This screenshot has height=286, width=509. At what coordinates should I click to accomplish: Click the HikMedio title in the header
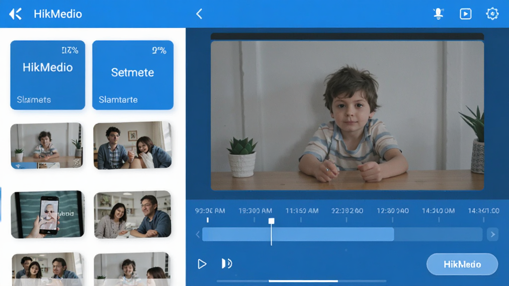pyautogui.click(x=58, y=14)
